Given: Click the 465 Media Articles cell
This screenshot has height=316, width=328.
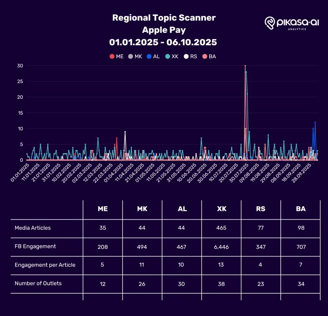Looking at the screenshot, I should (x=221, y=228).
